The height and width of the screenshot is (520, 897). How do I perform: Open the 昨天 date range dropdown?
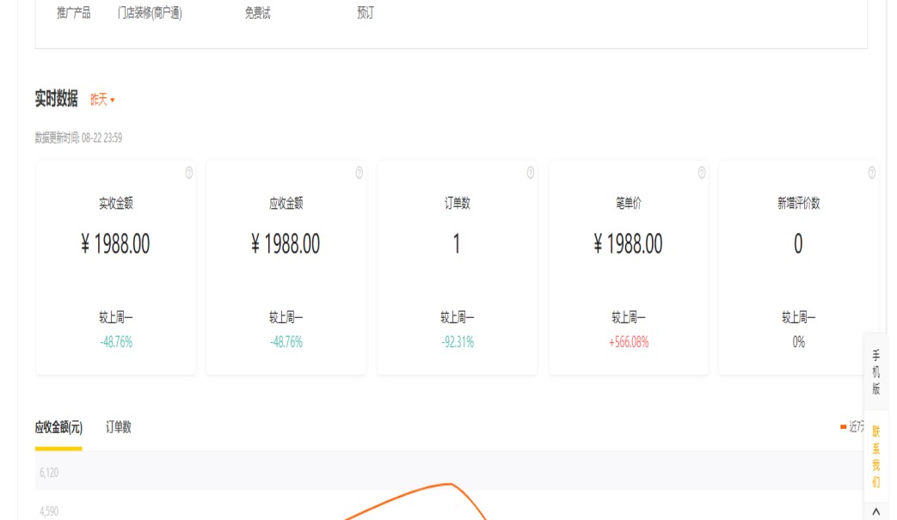pos(102,100)
